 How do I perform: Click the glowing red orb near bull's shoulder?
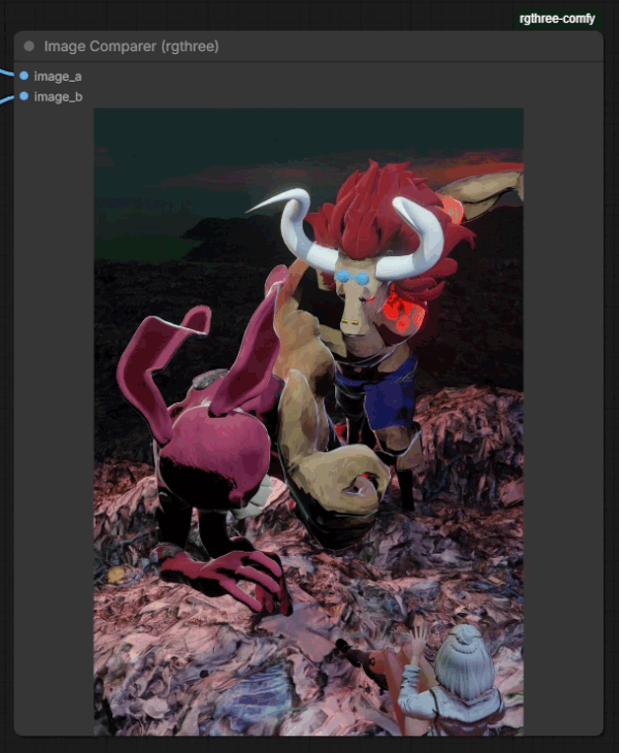(406, 308)
